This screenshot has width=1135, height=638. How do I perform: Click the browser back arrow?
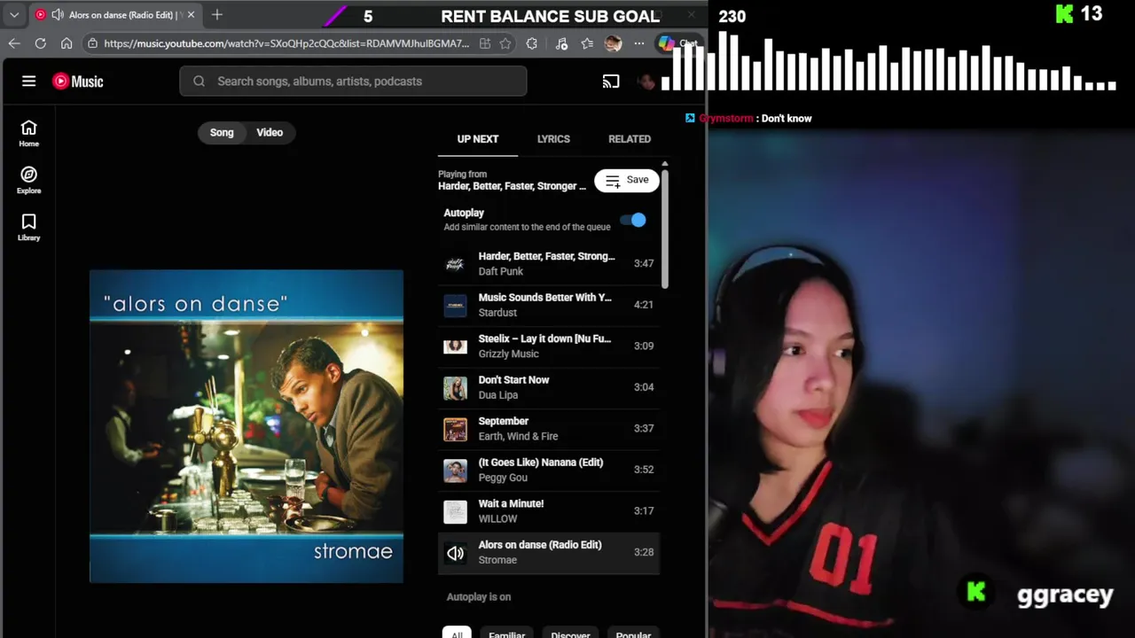pyautogui.click(x=14, y=43)
